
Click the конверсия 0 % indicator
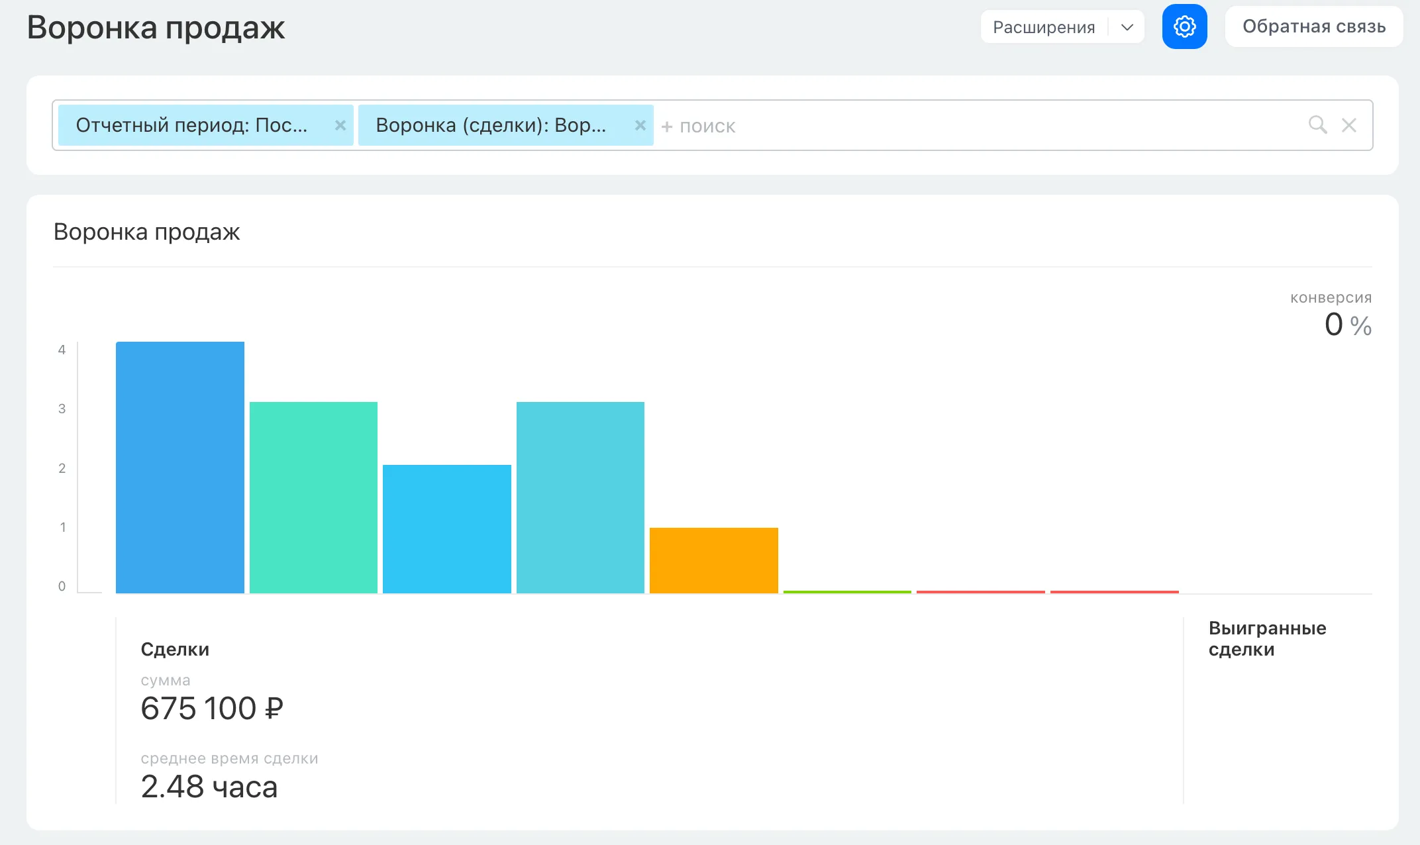[x=1331, y=315]
